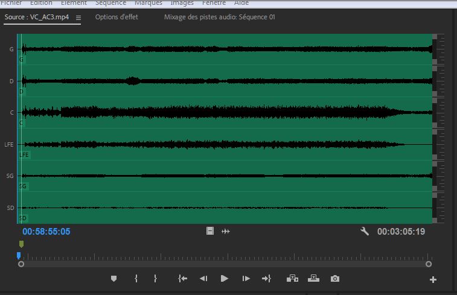The width and height of the screenshot is (457, 295).
Task: Step forward one frame
Action: (246, 279)
